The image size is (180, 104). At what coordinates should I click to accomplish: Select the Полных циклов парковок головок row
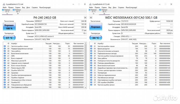click(130, 70)
